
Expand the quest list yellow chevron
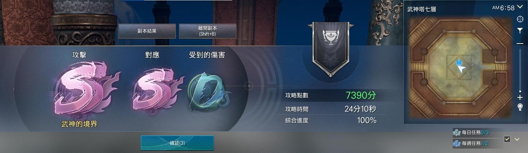click(517, 139)
